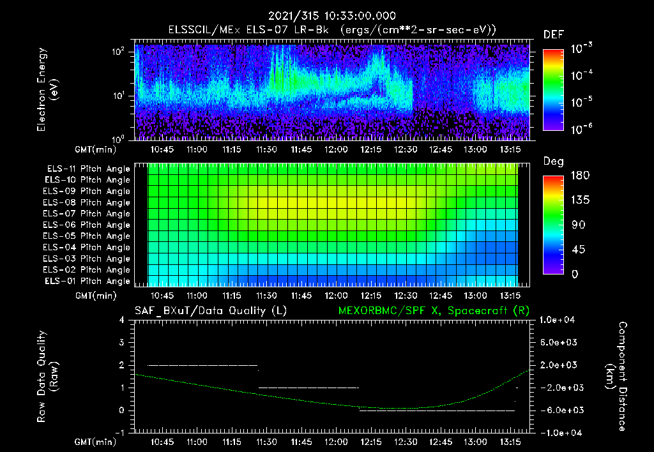654x452 pixels.
Task: Select the ELS-09 Pitch Angle row label
Action: pos(86,192)
